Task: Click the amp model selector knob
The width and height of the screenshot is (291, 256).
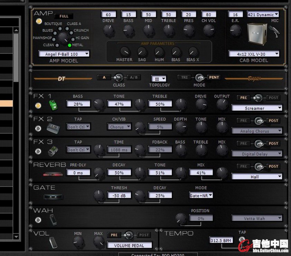Action: tap(63, 38)
